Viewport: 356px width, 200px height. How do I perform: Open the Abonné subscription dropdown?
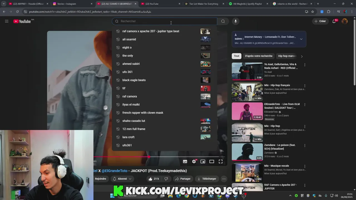pyautogui.click(x=122, y=179)
